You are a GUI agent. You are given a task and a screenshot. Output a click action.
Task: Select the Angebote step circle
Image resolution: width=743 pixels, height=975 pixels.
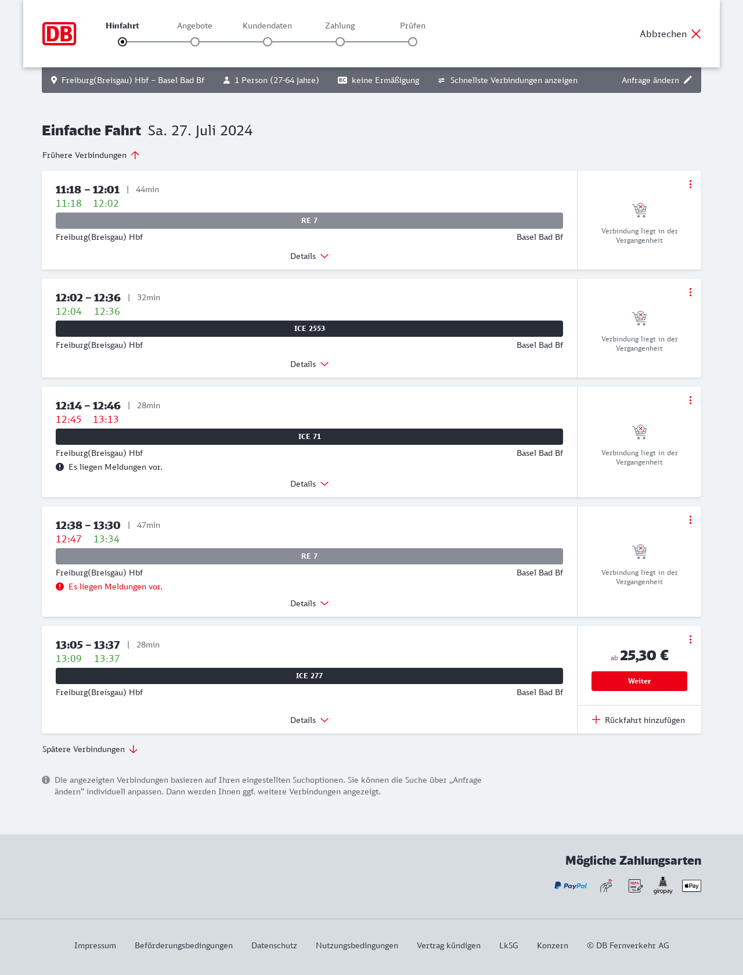tap(195, 42)
